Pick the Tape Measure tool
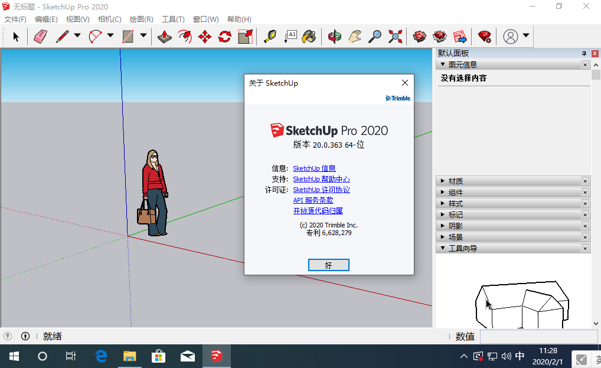601x368 pixels. tap(270, 37)
